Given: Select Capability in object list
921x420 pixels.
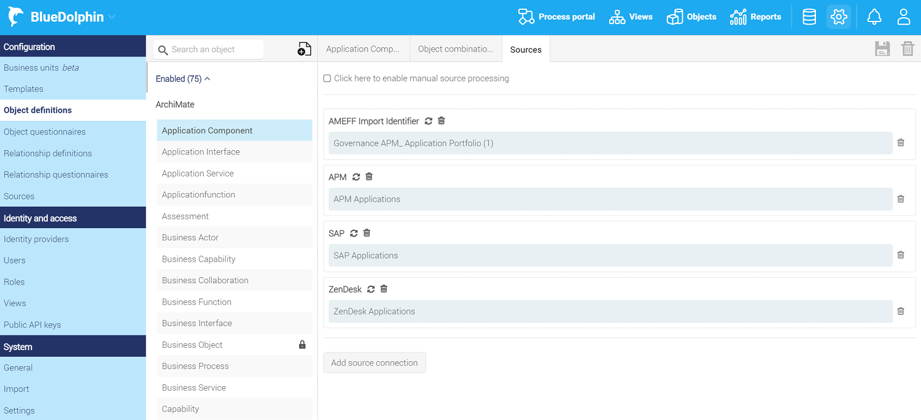Looking at the screenshot, I should coord(235,409).
